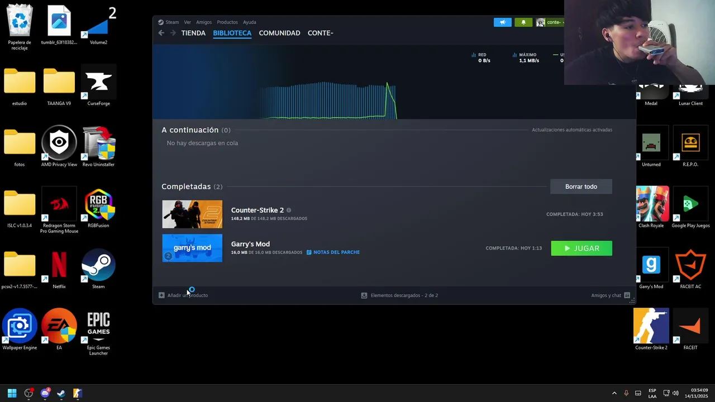Click Steam taskbar icon
The image size is (715, 402).
[x=61, y=393]
